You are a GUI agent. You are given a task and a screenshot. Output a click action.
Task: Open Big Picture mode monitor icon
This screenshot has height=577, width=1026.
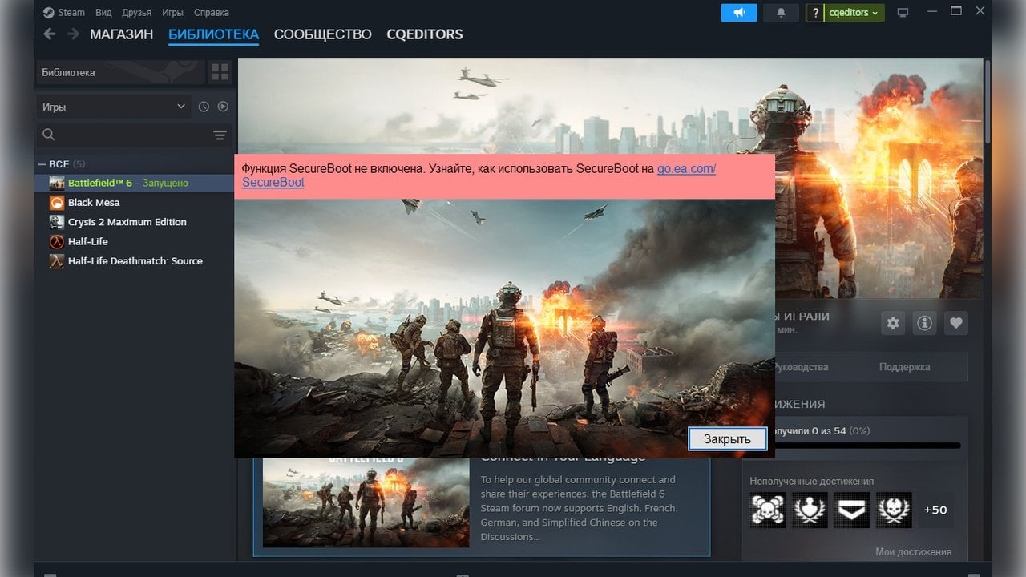click(x=903, y=13)
